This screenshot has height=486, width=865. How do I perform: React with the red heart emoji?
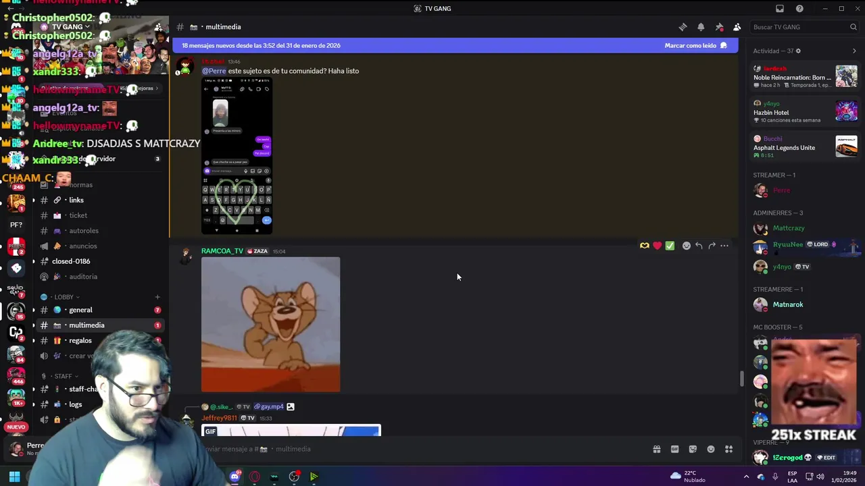point(657,246)
